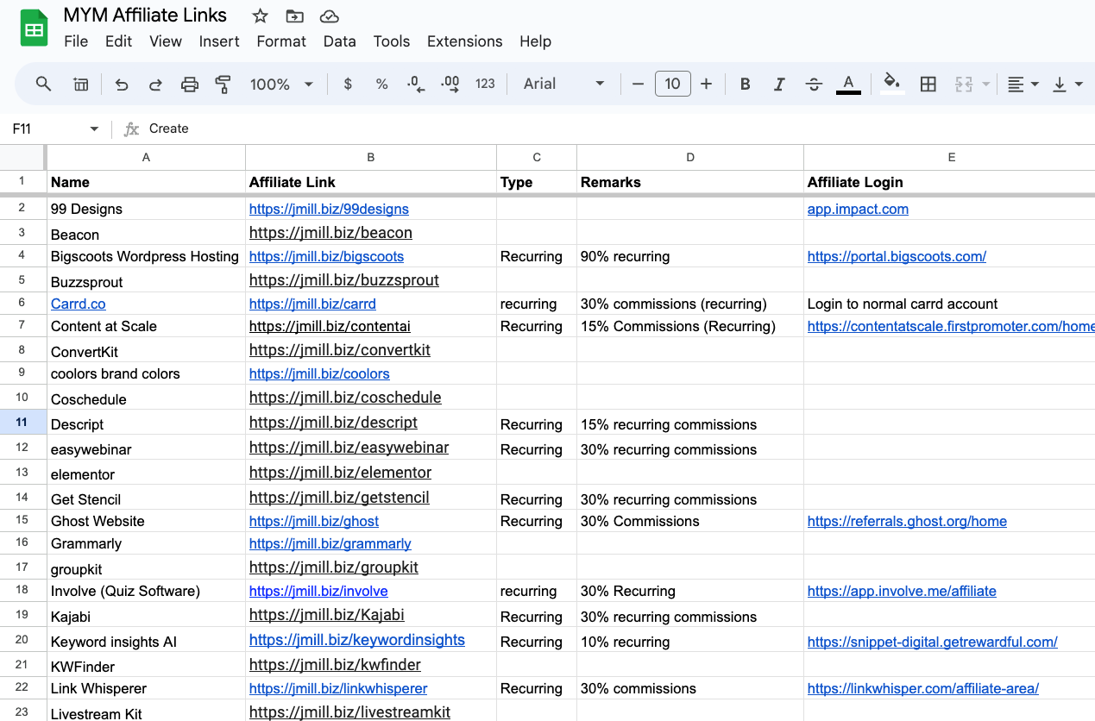Follow the app.impact.com affiliate login link
Viewport: 1095px width, 721px height.
coord(858,209)
